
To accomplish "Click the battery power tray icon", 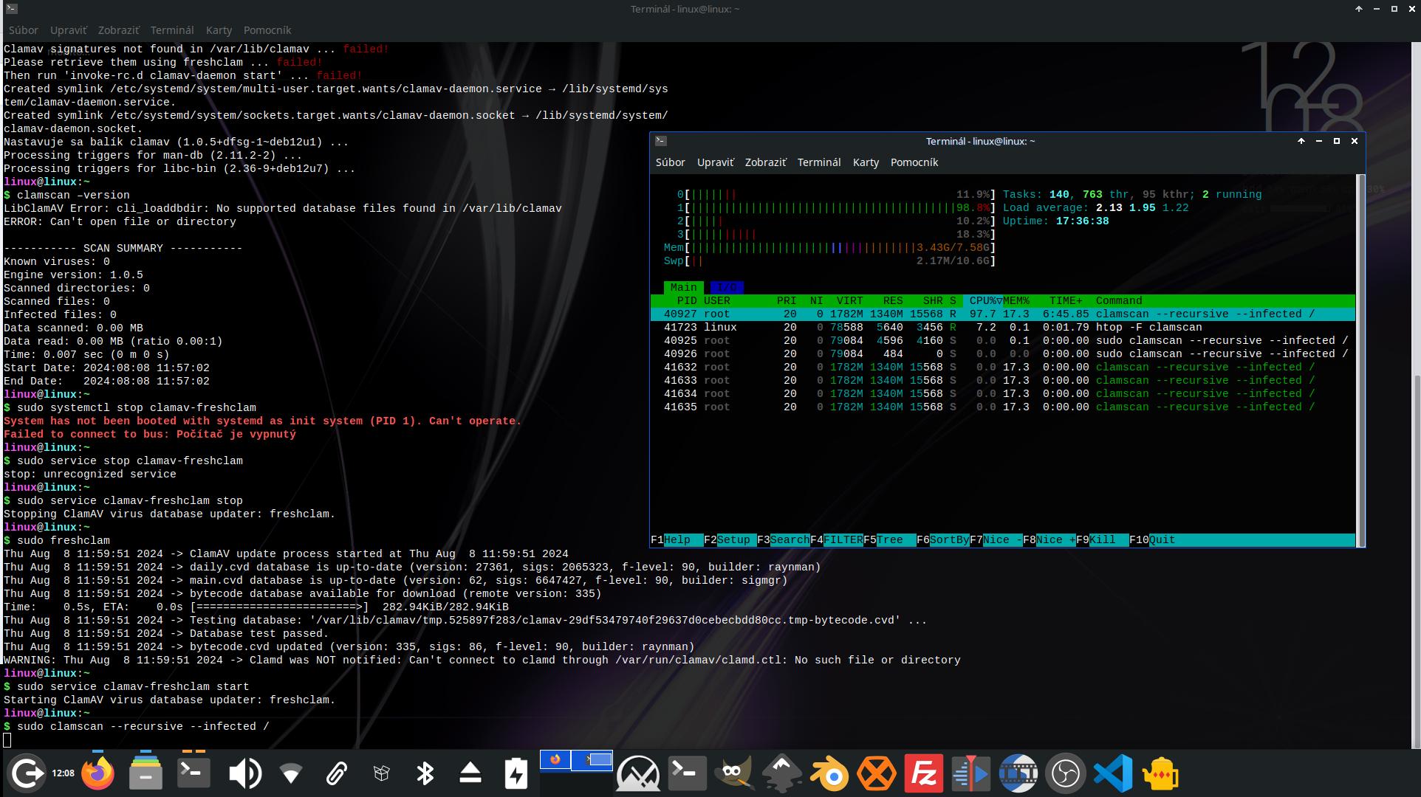I will coord(516,773).
